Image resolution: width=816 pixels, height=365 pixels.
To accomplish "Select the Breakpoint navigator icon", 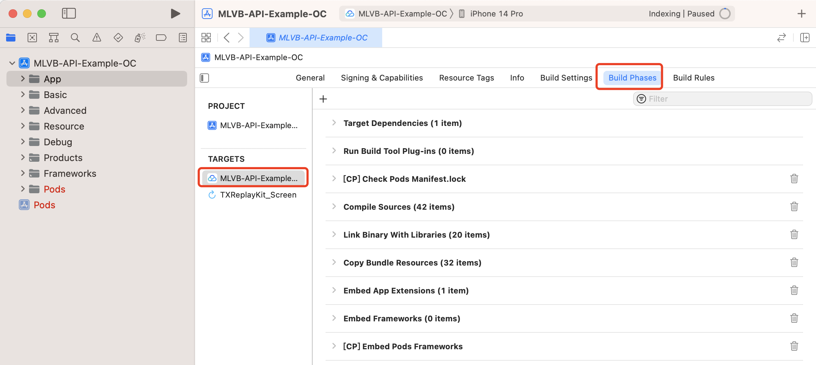I will click(161, 38).
